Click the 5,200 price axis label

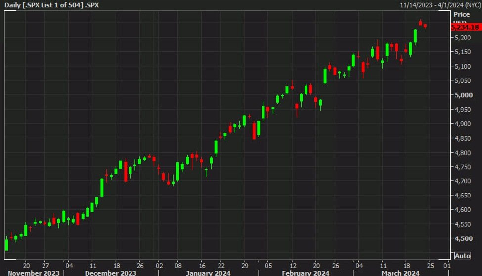(463, 38)
